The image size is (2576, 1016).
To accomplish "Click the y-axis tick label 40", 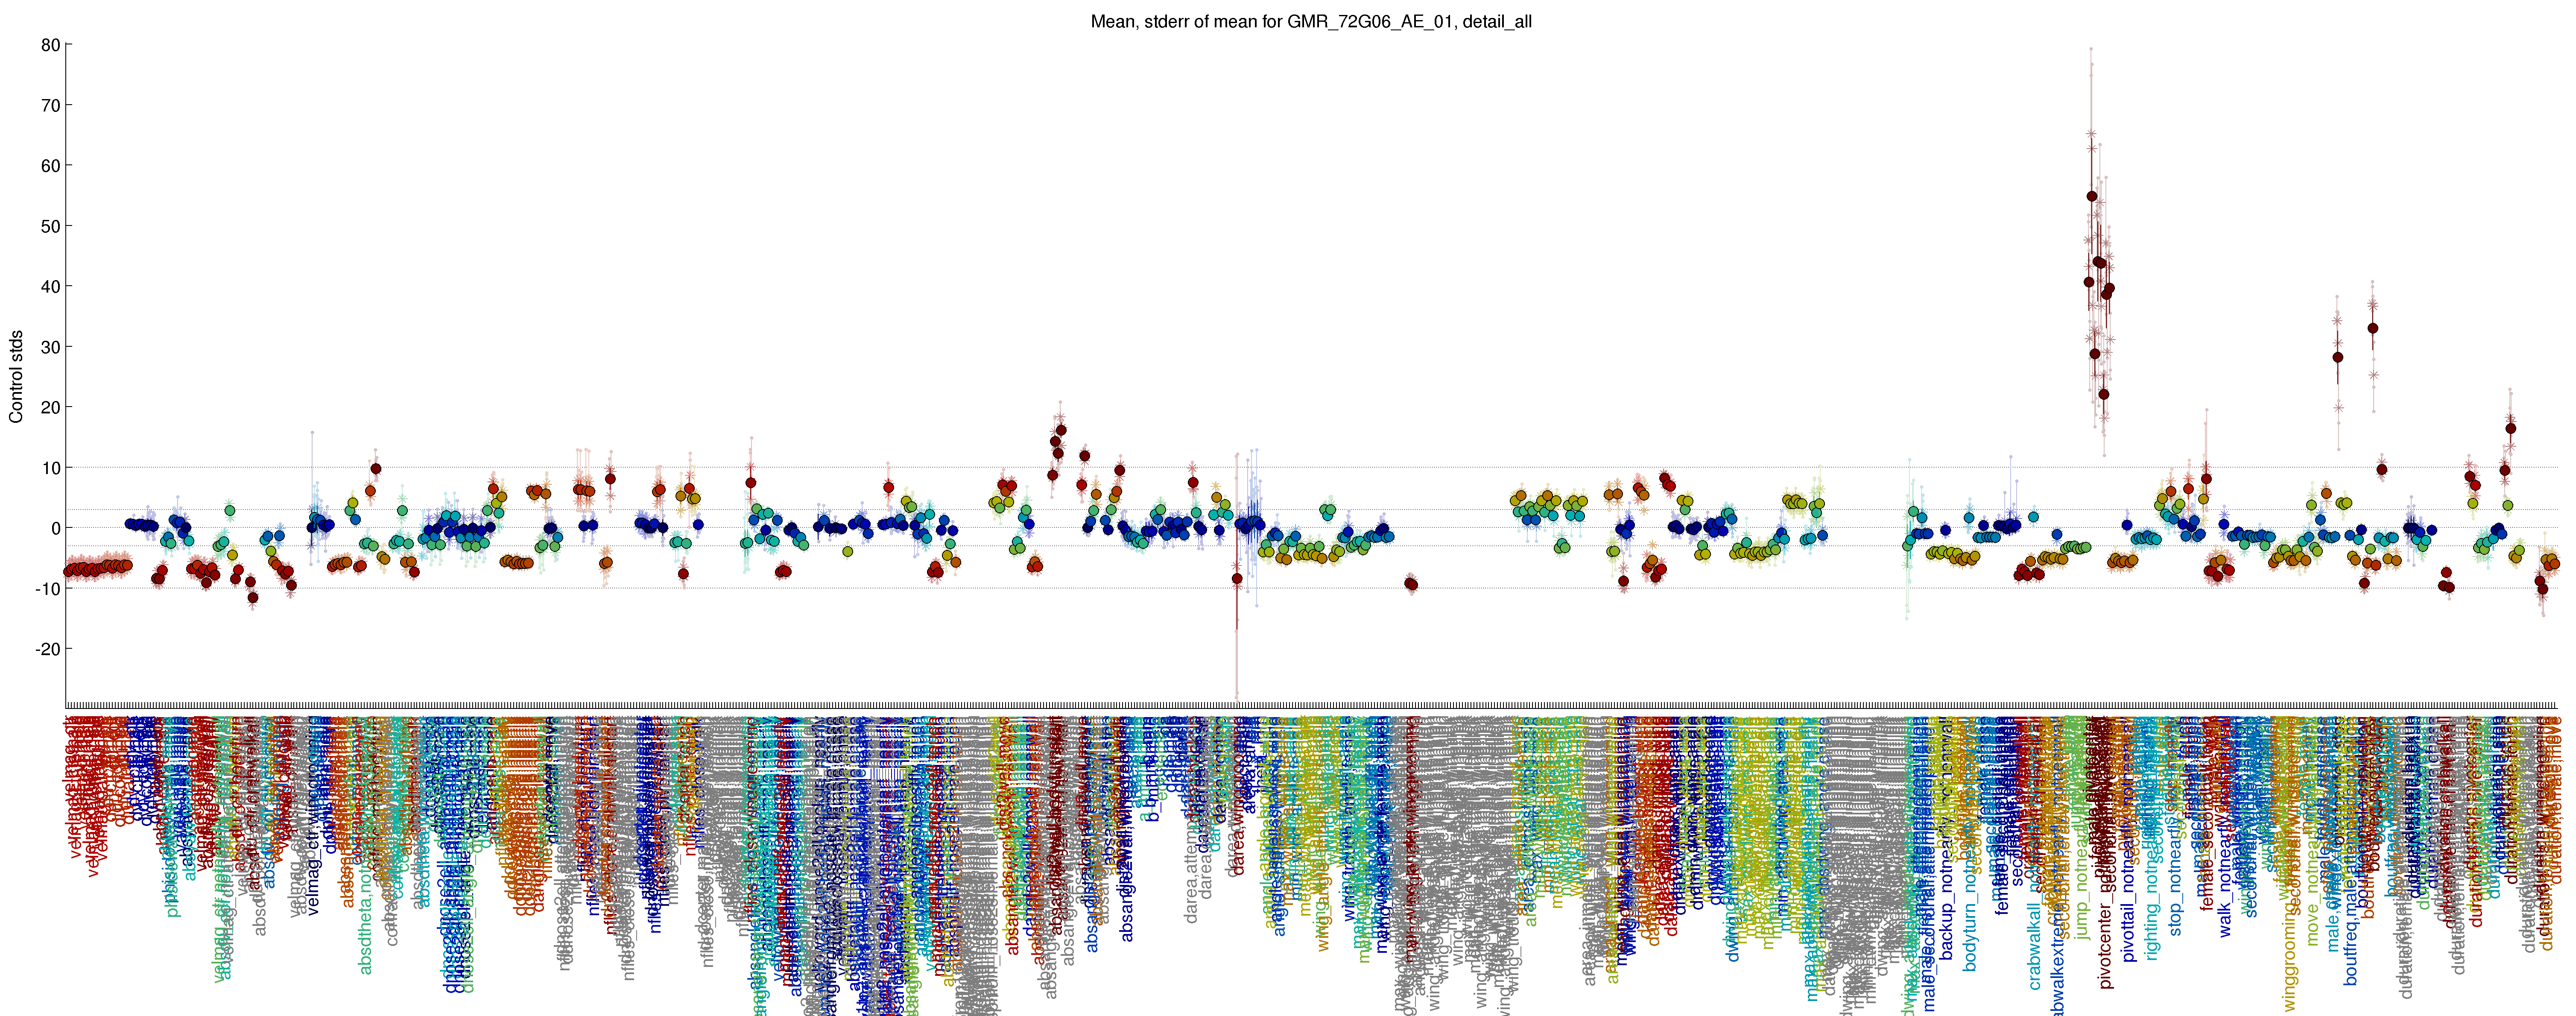I will point(50,287).
